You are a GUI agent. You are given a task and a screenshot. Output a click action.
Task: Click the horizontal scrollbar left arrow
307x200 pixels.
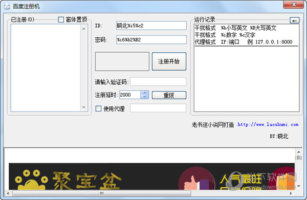point(8,193)
